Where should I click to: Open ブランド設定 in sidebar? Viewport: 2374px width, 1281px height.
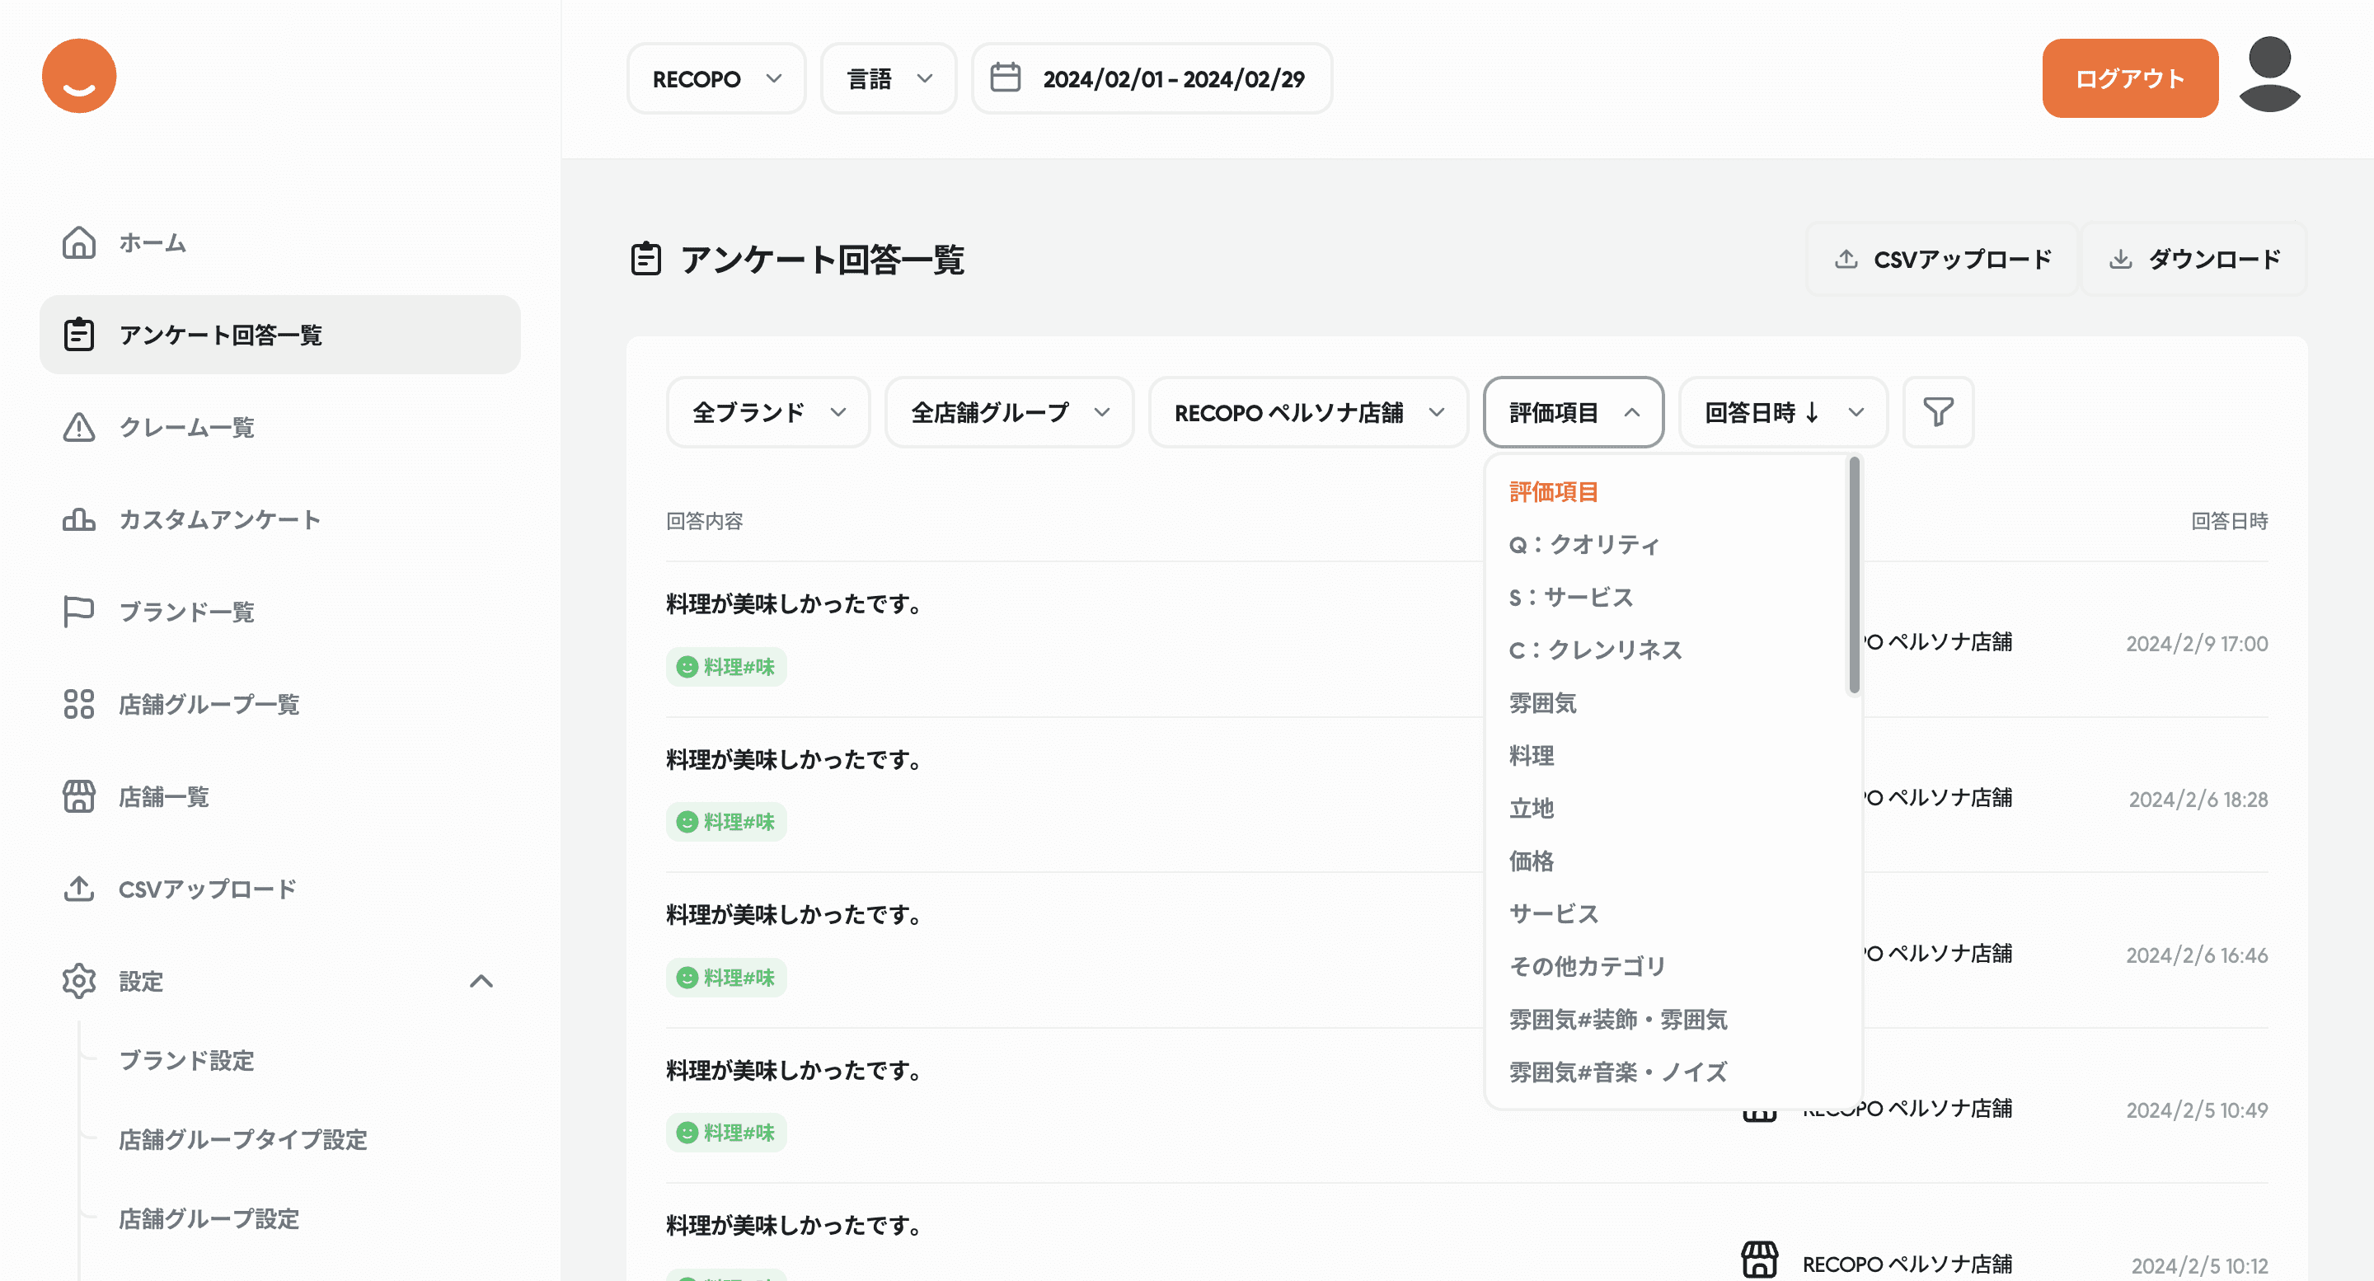pyautogui.click(x=186, y=1060)
